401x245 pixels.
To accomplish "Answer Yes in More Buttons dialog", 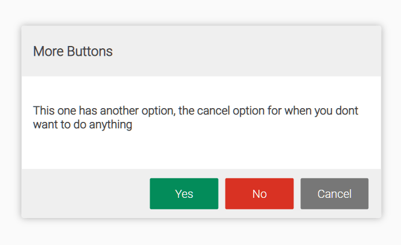I will (x=184, y=194).
